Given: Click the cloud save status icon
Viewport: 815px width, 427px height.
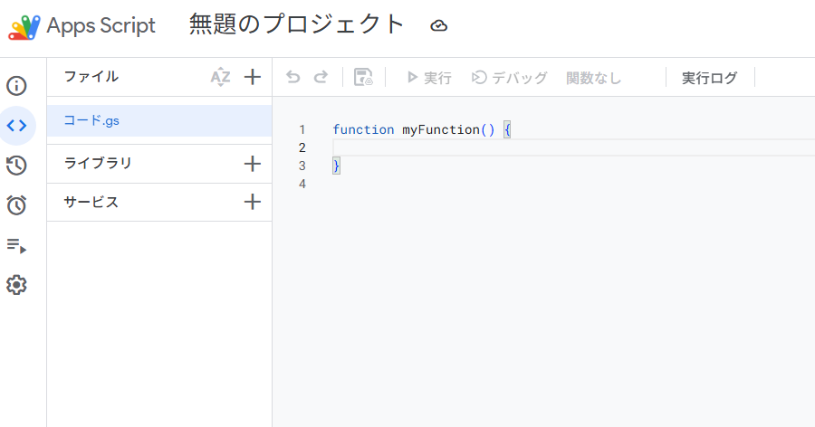Looking at the screenshot, I should pyautogui.click(x=438, y=26).
